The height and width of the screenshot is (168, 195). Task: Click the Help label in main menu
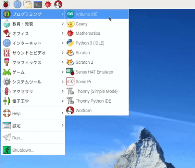tap(17, 113)
